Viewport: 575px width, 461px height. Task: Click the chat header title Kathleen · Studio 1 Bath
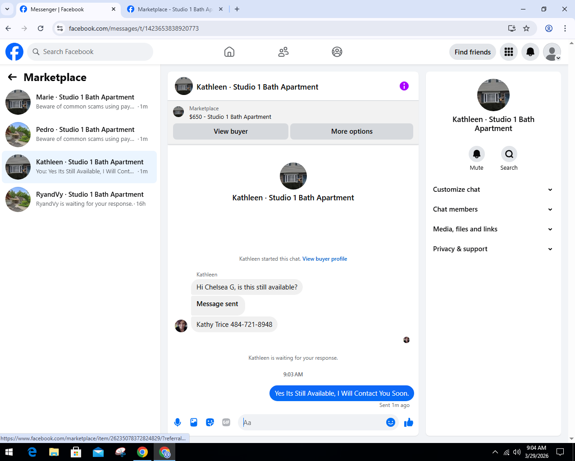[x=257, y=87]
